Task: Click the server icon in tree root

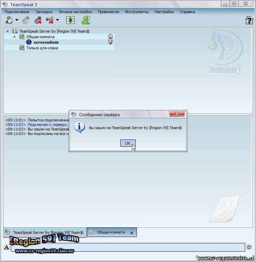Action: (x=15, y=31)
